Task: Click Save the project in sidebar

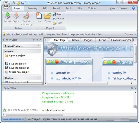Action: (16, 64)
